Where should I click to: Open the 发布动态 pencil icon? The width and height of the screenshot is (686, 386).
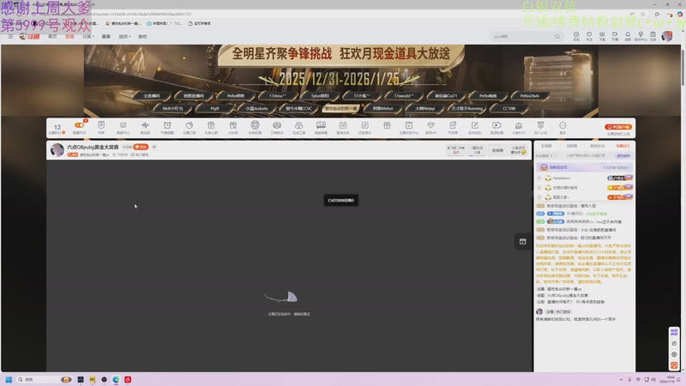(475, 128)
